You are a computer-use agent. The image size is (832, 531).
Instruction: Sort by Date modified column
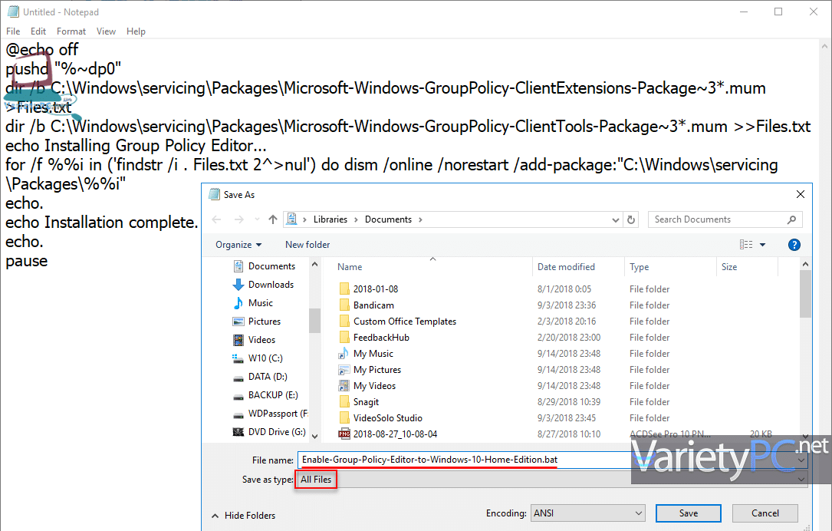(x=566, y=267)
